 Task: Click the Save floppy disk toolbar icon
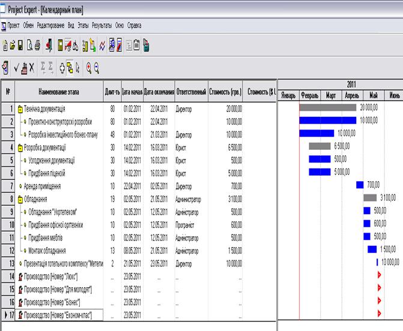(x=20, y=44)
